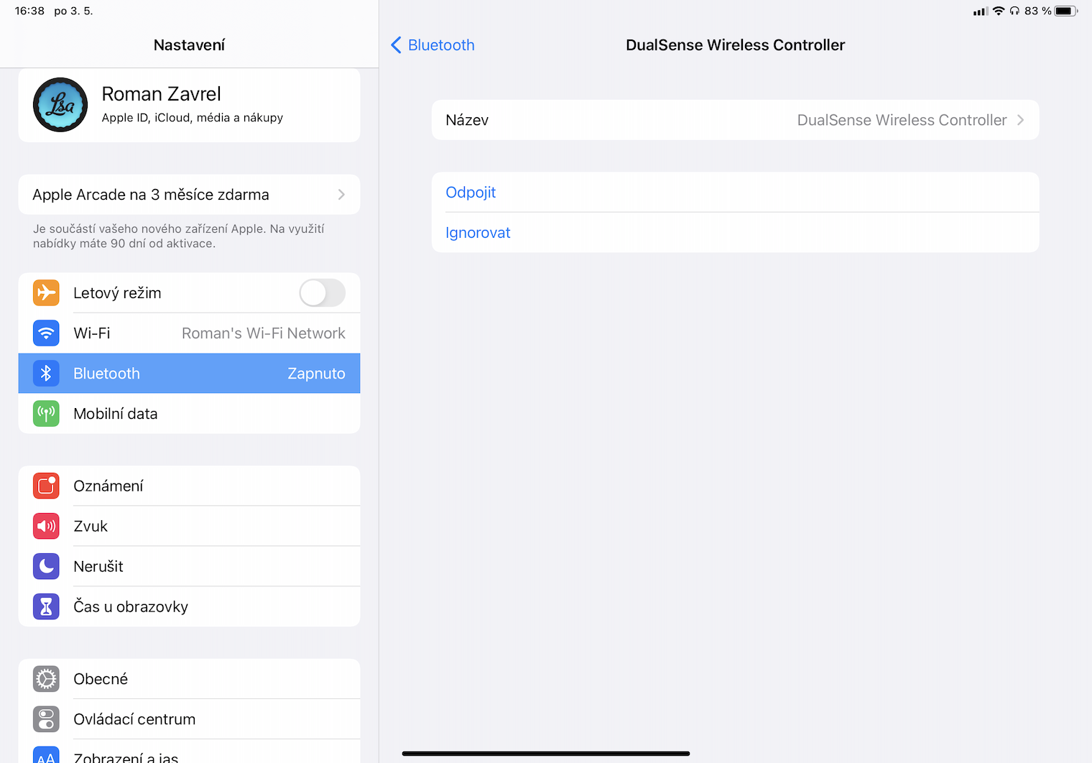Expand Apple Arcade offer chevron
The image size is (1092, 763).
(x=341, y=195)
